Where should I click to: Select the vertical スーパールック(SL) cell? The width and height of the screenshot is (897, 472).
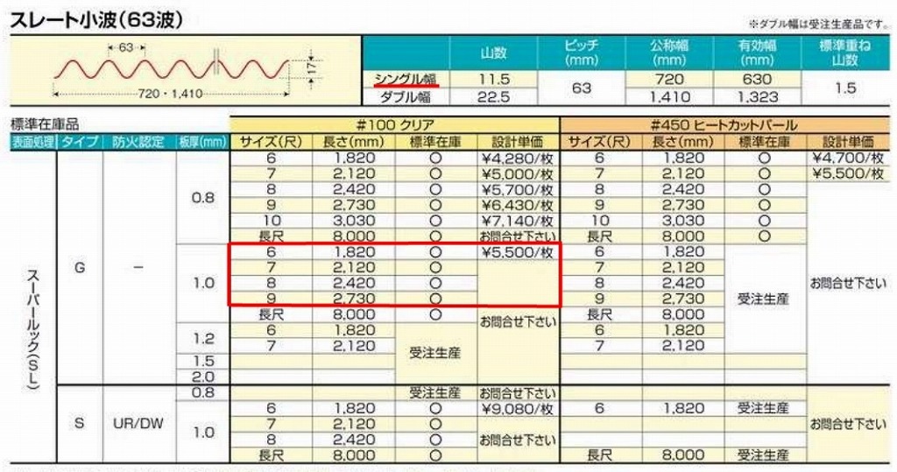[32, 333]
